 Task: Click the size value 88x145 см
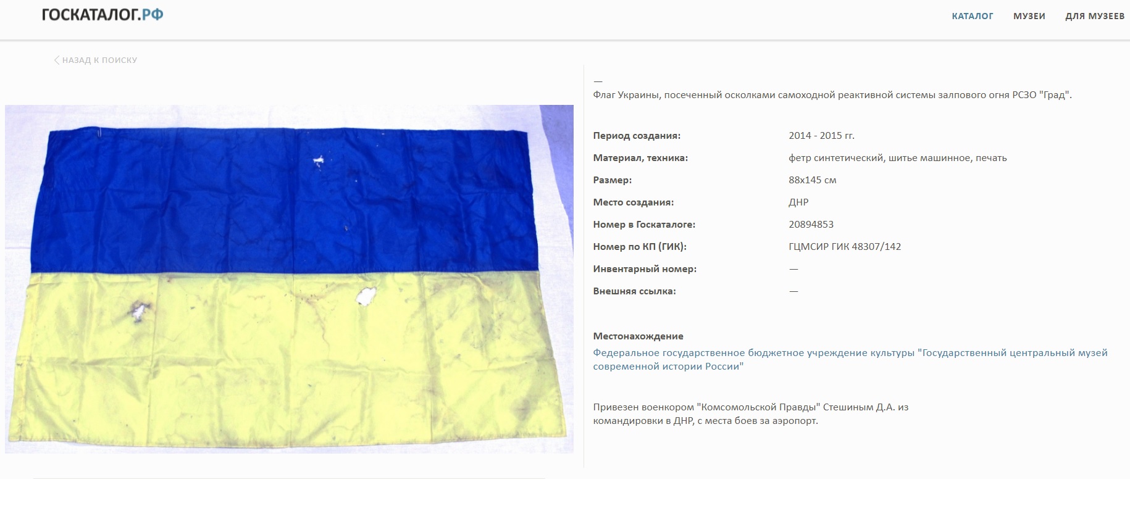812,180
